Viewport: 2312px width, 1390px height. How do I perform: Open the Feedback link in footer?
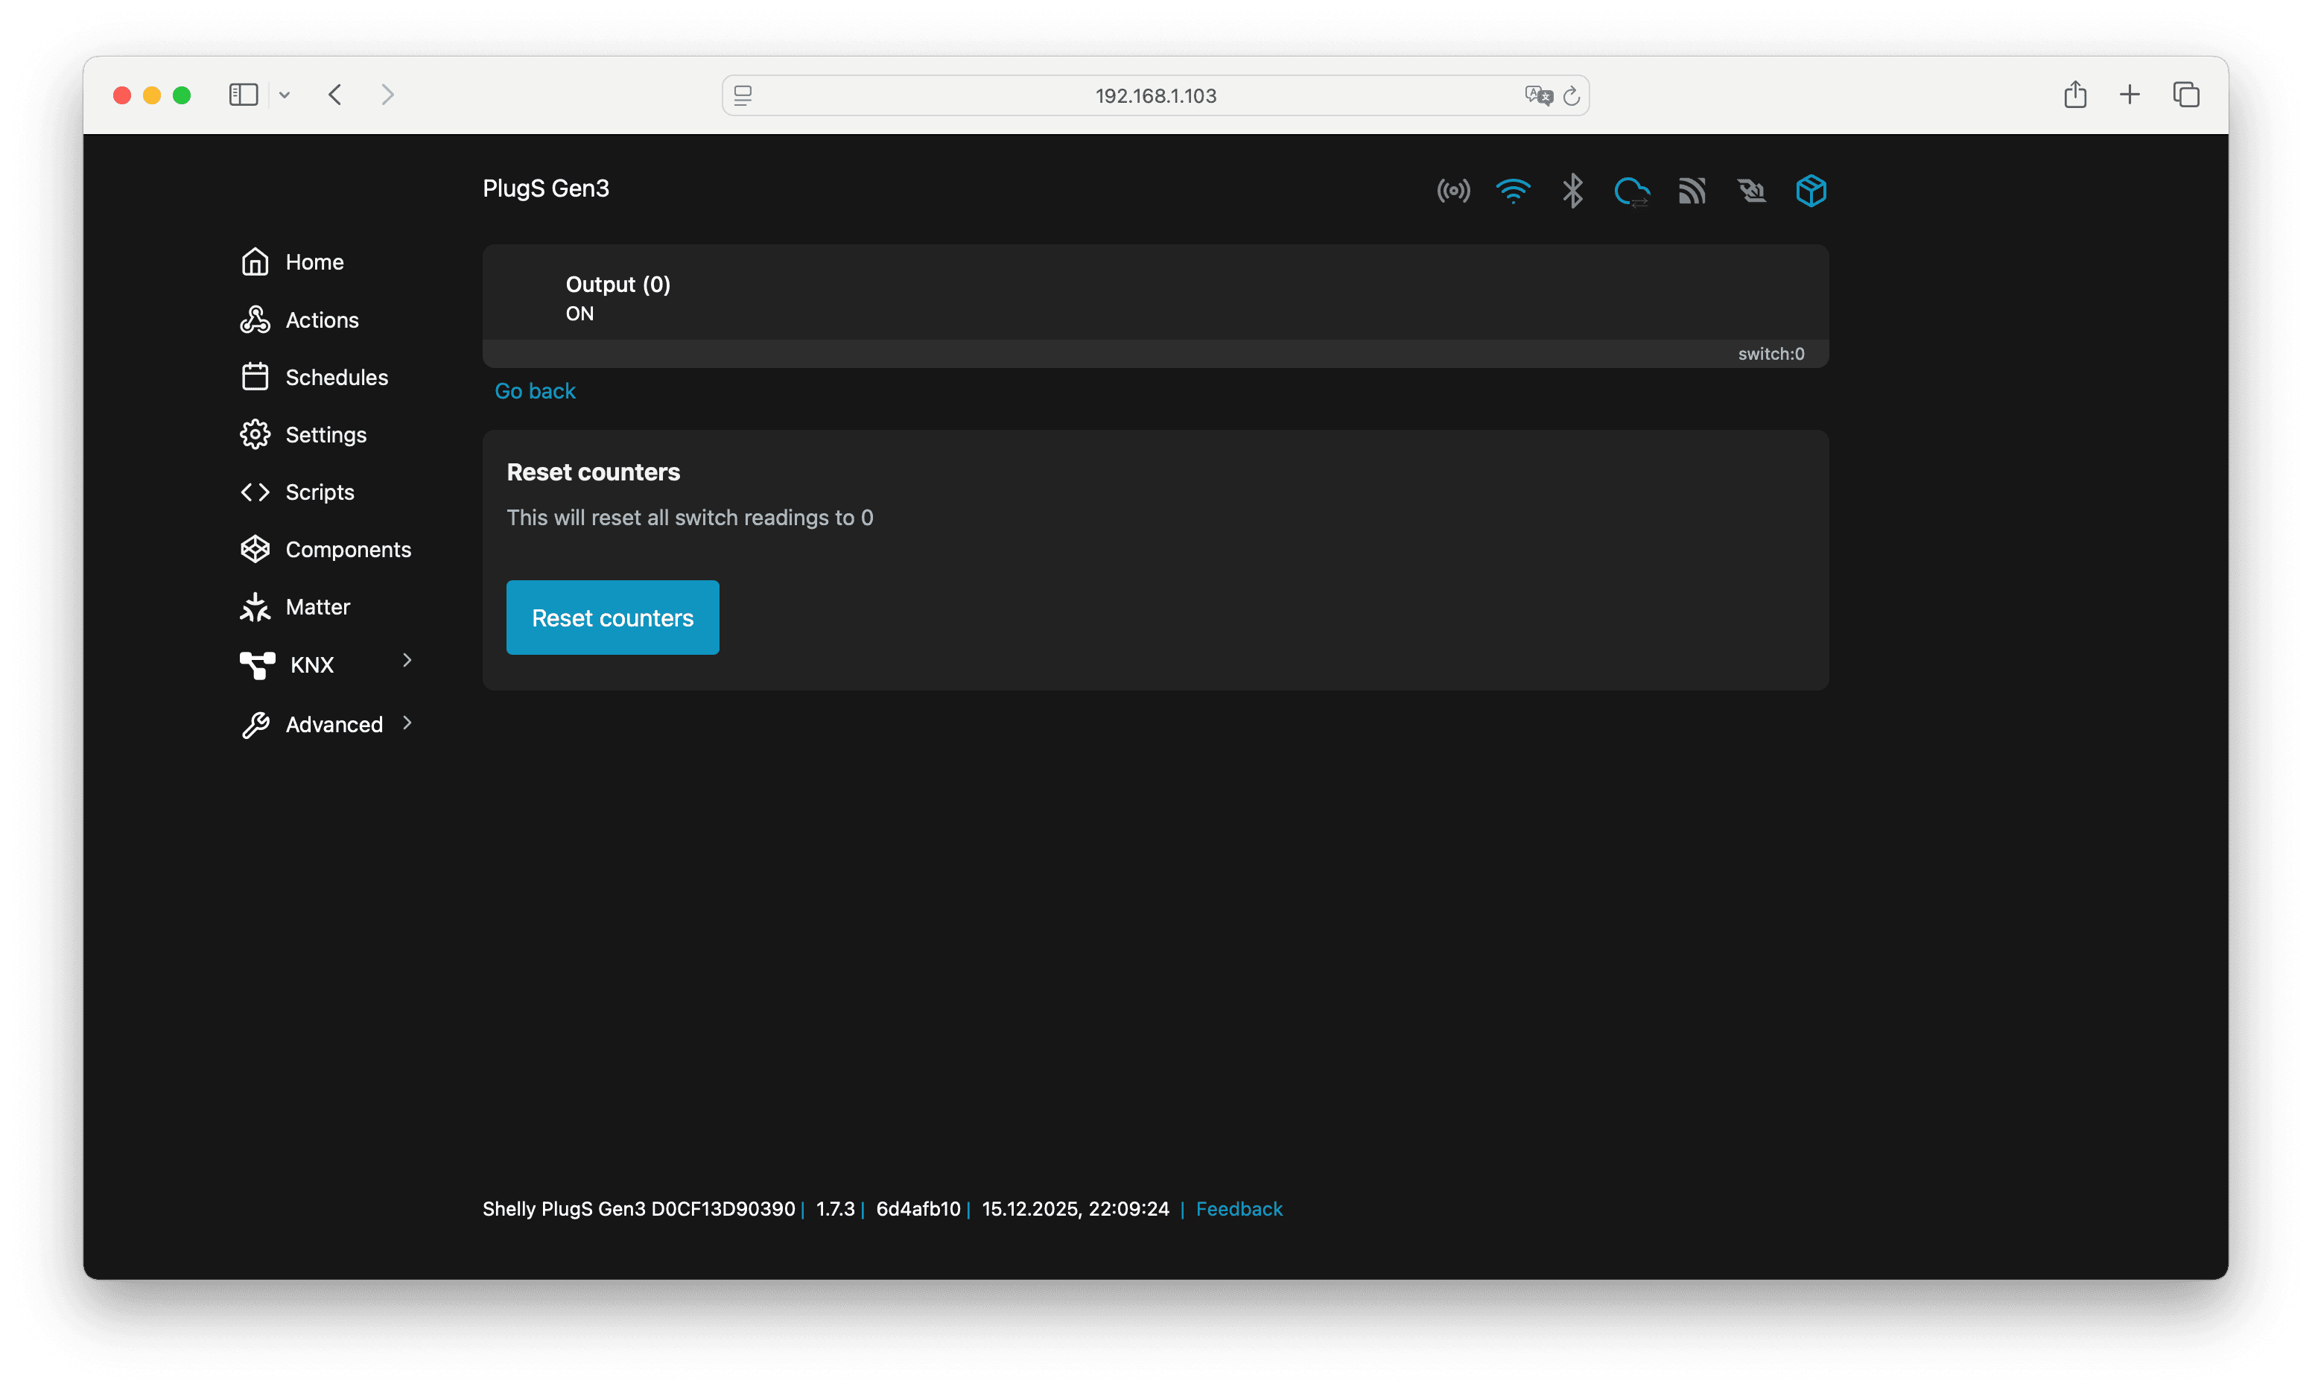click(1238, 1208)
